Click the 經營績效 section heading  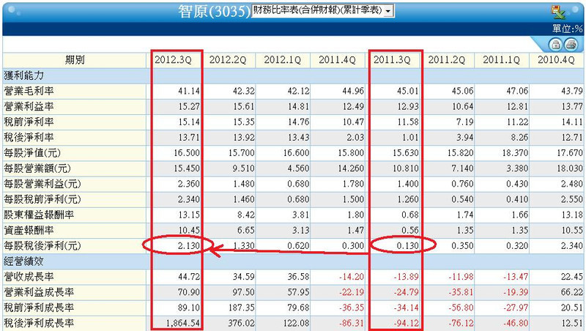24,261
